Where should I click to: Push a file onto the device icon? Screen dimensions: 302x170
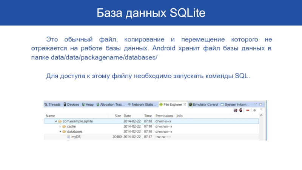(x=240, y=110)
